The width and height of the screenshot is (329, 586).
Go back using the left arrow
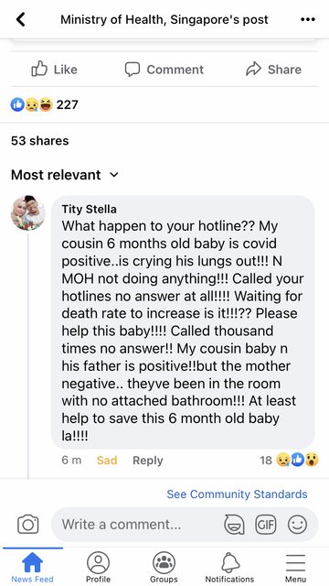click(x=21, y=19)
